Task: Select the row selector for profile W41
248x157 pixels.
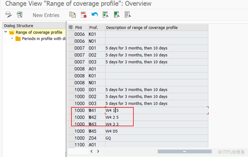Action: [71, 110]
